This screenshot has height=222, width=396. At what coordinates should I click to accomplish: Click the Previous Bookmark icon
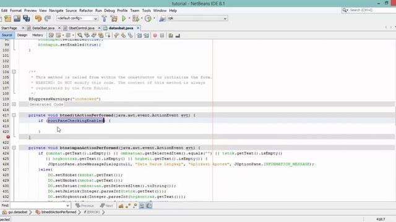click(x=116, y=36)
